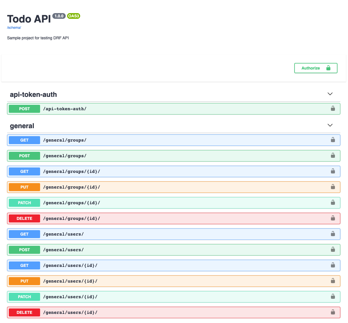Expand GET badge for /general/users/{id}/
Viewport: 348px width, 323px height.
pos(24,265)
